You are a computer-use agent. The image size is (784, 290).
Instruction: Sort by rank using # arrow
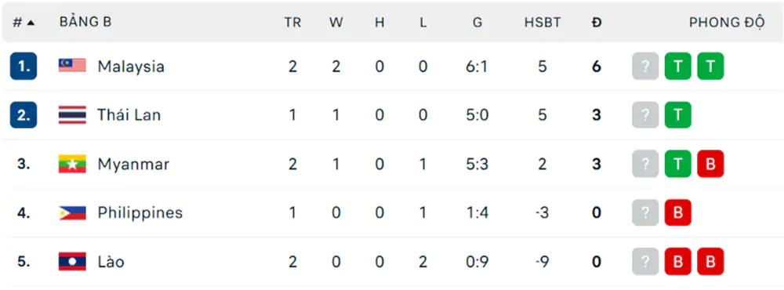coord(24,23)
